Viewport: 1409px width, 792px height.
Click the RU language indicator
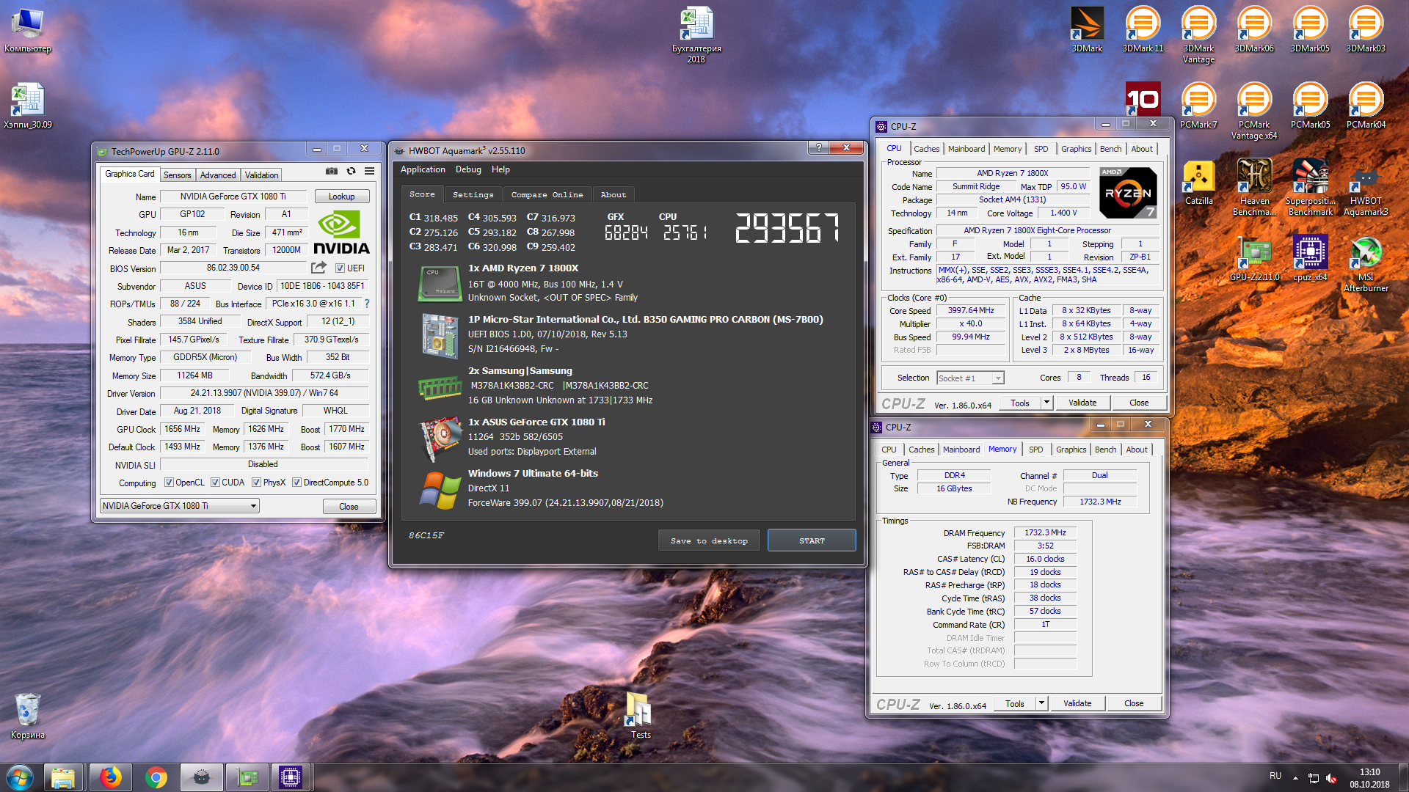coord(1275,776)
